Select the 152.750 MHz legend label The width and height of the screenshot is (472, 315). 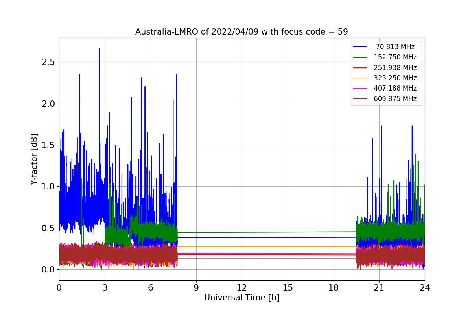(x=395, y=57)
